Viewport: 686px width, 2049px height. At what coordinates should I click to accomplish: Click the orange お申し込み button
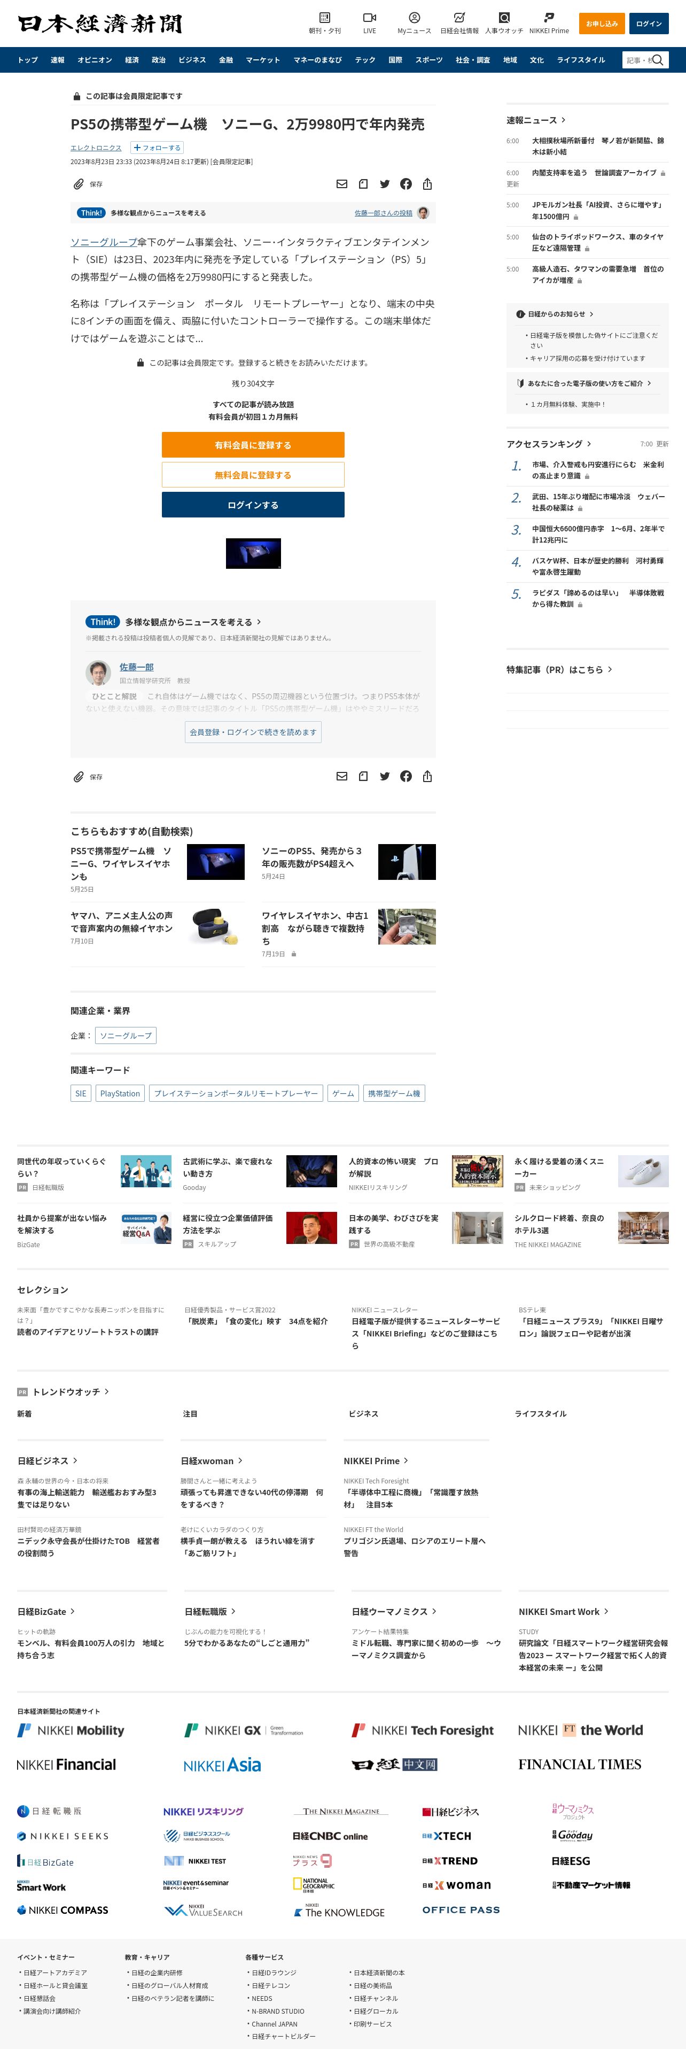pos(602,24)
